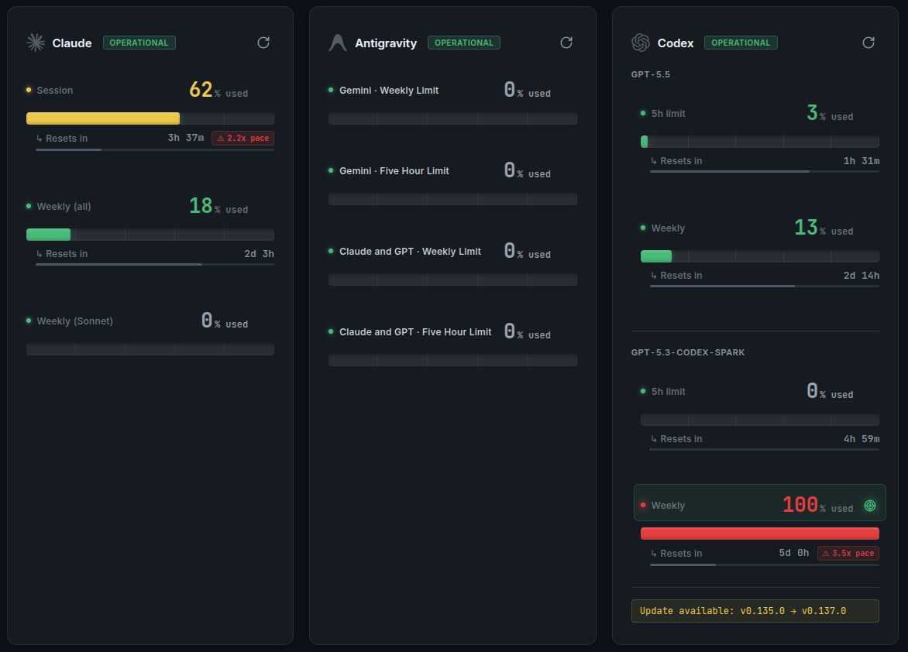
Task: Refresh the Claude usage panel
Action: (263, 43)
